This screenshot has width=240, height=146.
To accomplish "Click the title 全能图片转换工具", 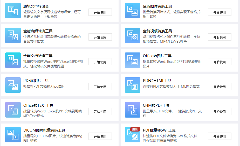I will (157, 6).
